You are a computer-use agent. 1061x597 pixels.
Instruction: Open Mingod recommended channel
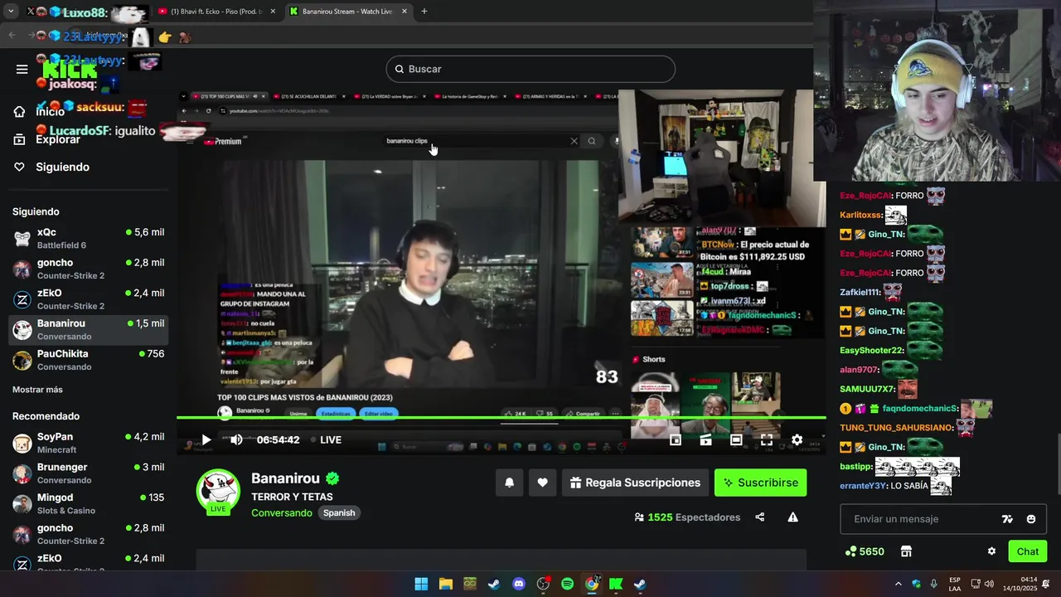89,503
